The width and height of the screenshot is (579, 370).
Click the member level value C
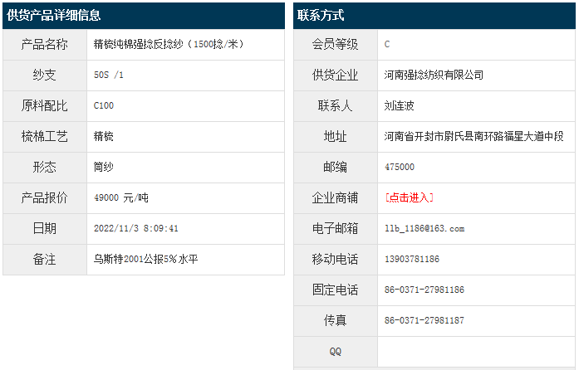(x=387, y=44)
